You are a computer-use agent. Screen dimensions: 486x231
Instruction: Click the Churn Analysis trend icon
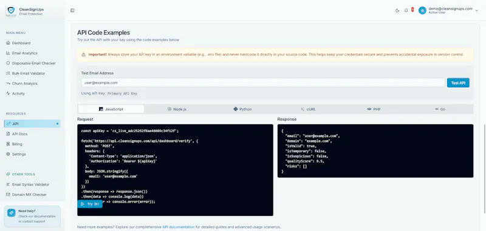(8, 84)
